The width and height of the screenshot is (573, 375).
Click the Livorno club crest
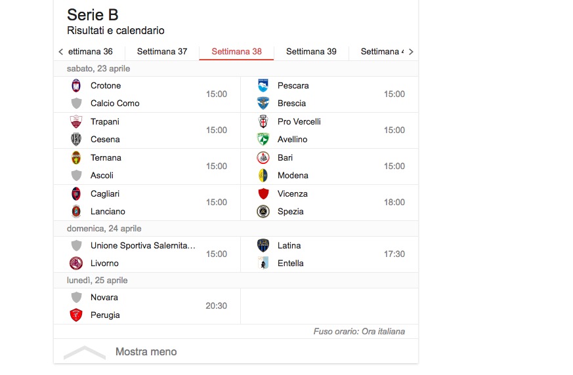click(x=76, y=263)
